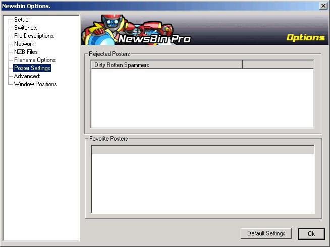The image size is (330, 247).
Task: Choose Filename Options in the tree
Action: point(35,60)
